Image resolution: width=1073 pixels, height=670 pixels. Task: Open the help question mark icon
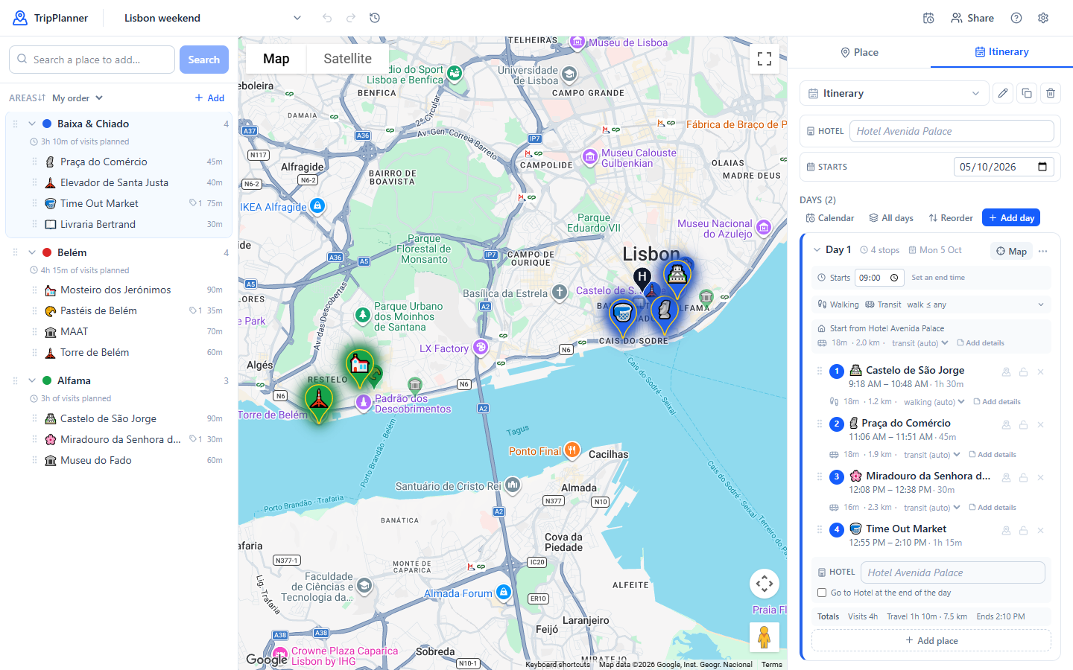point(1016,18)
